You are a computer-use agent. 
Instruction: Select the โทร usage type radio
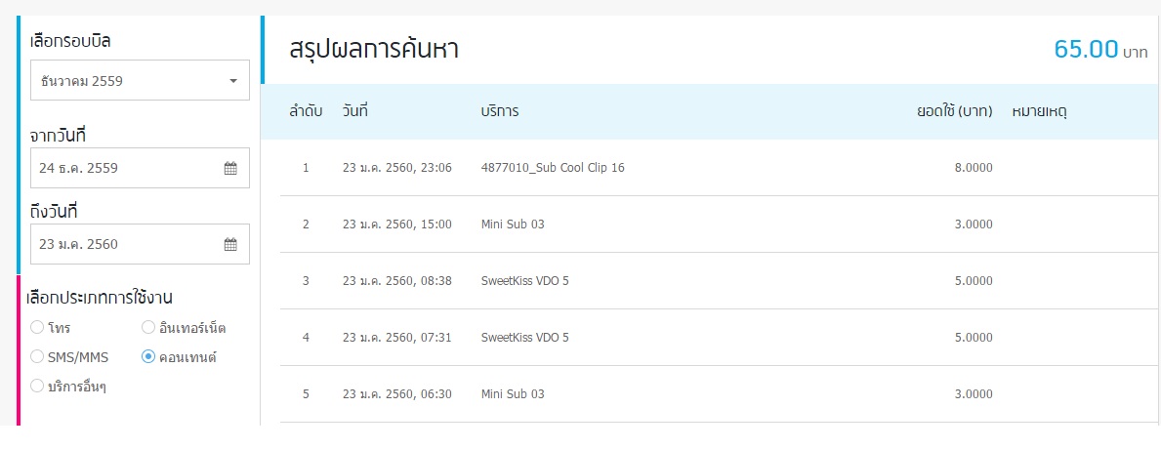tap(36, 327)
